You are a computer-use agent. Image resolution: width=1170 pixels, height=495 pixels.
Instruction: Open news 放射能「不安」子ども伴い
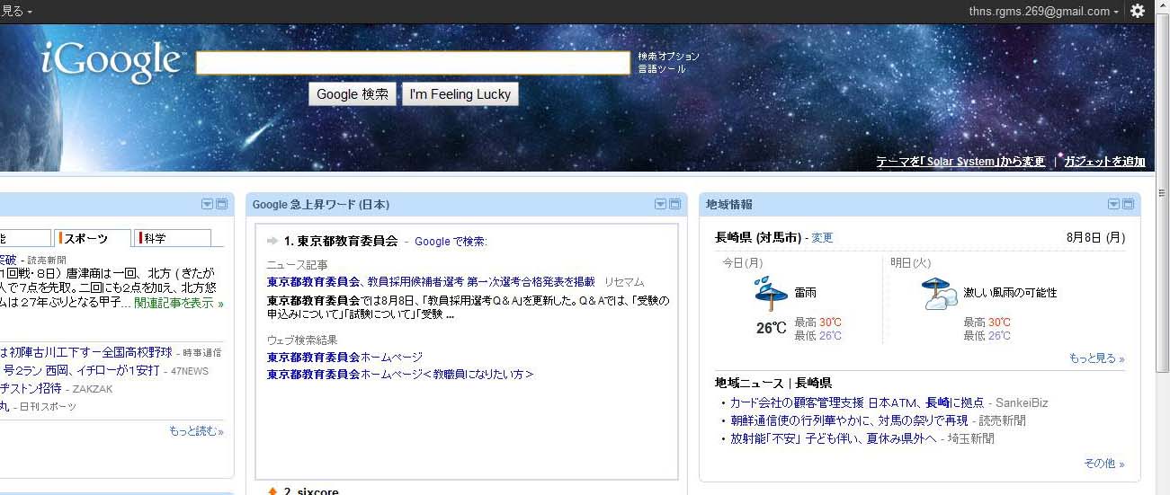pyautogui.click(x=833, y=438)
